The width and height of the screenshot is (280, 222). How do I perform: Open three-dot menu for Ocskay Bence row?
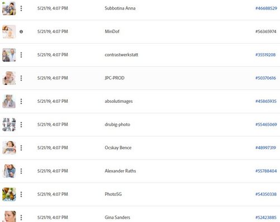[x=21, y=148]
